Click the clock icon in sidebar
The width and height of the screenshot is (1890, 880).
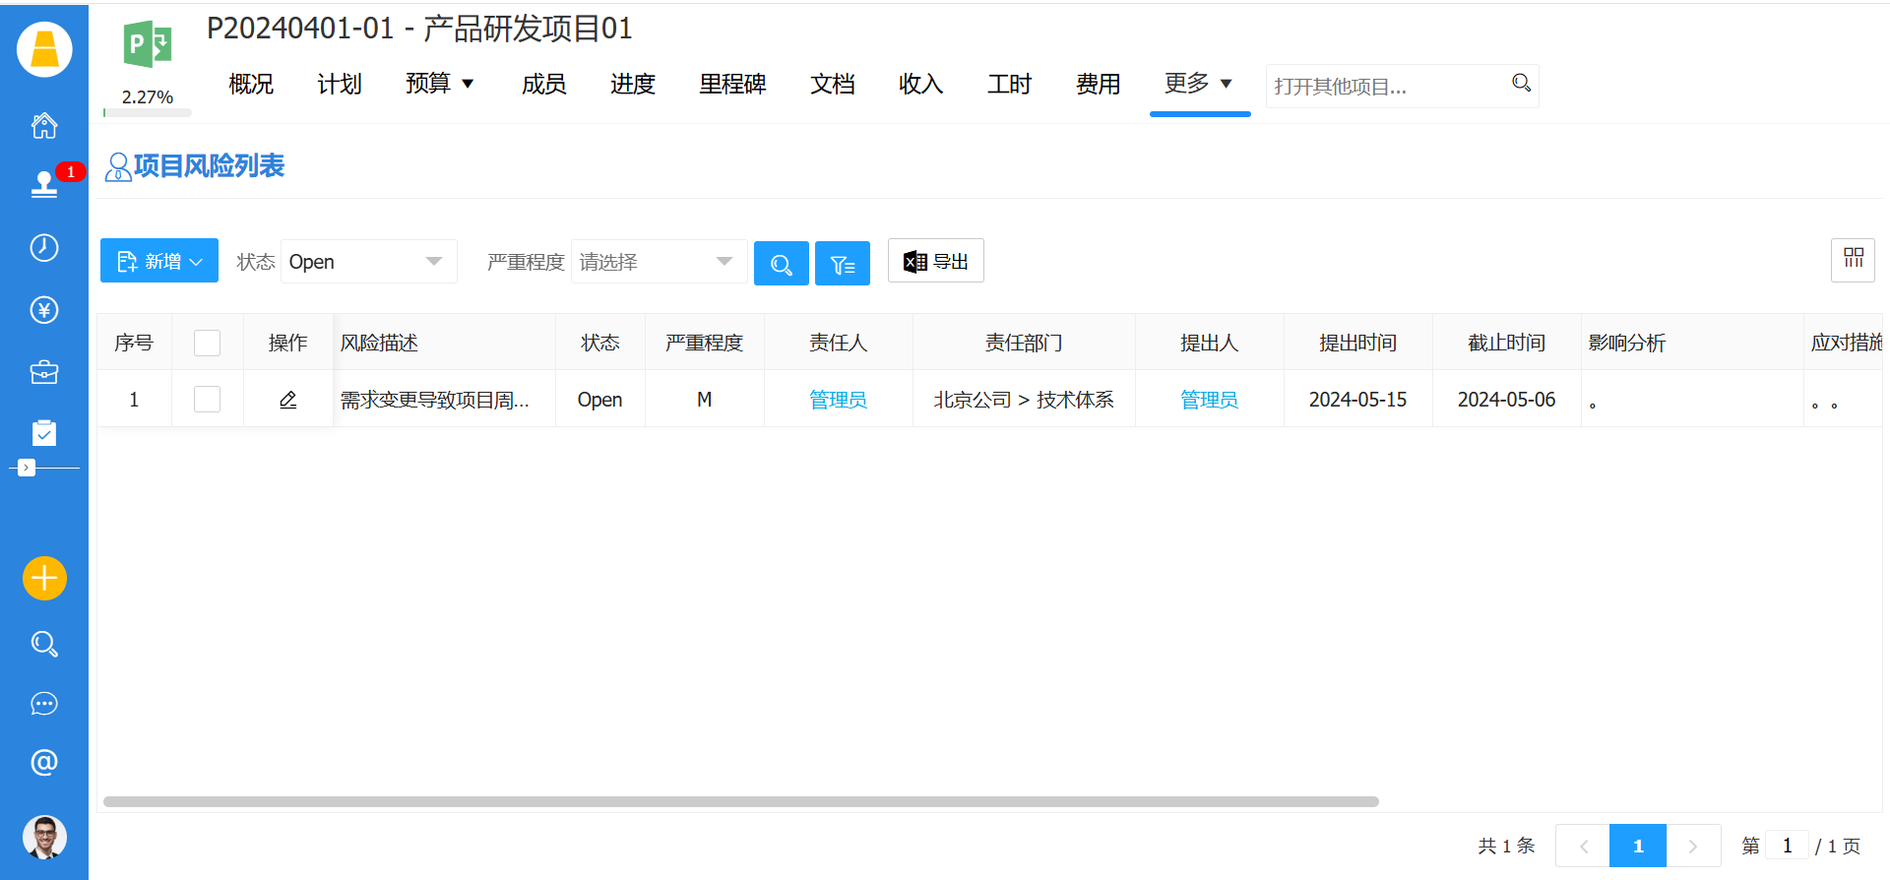coord(44,247)
